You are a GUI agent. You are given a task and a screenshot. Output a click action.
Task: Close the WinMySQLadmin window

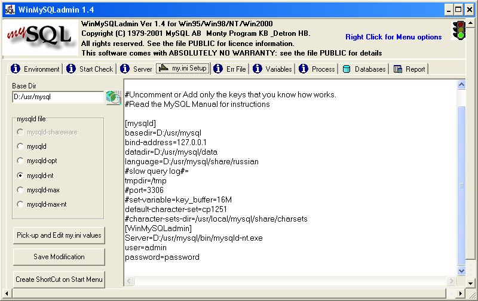pyautogui.click(x=470, y=10)
